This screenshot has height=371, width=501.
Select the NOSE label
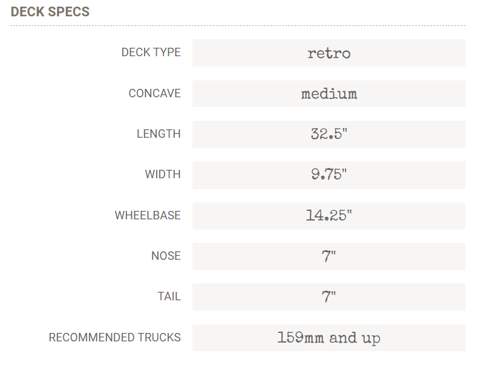click(166, 256)
